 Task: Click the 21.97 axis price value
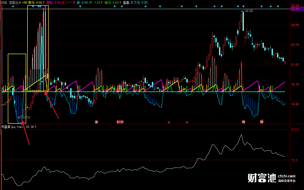295,65
